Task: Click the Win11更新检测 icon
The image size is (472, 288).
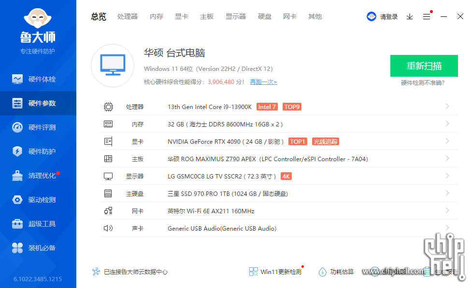Action: click(x=254, y=272)
